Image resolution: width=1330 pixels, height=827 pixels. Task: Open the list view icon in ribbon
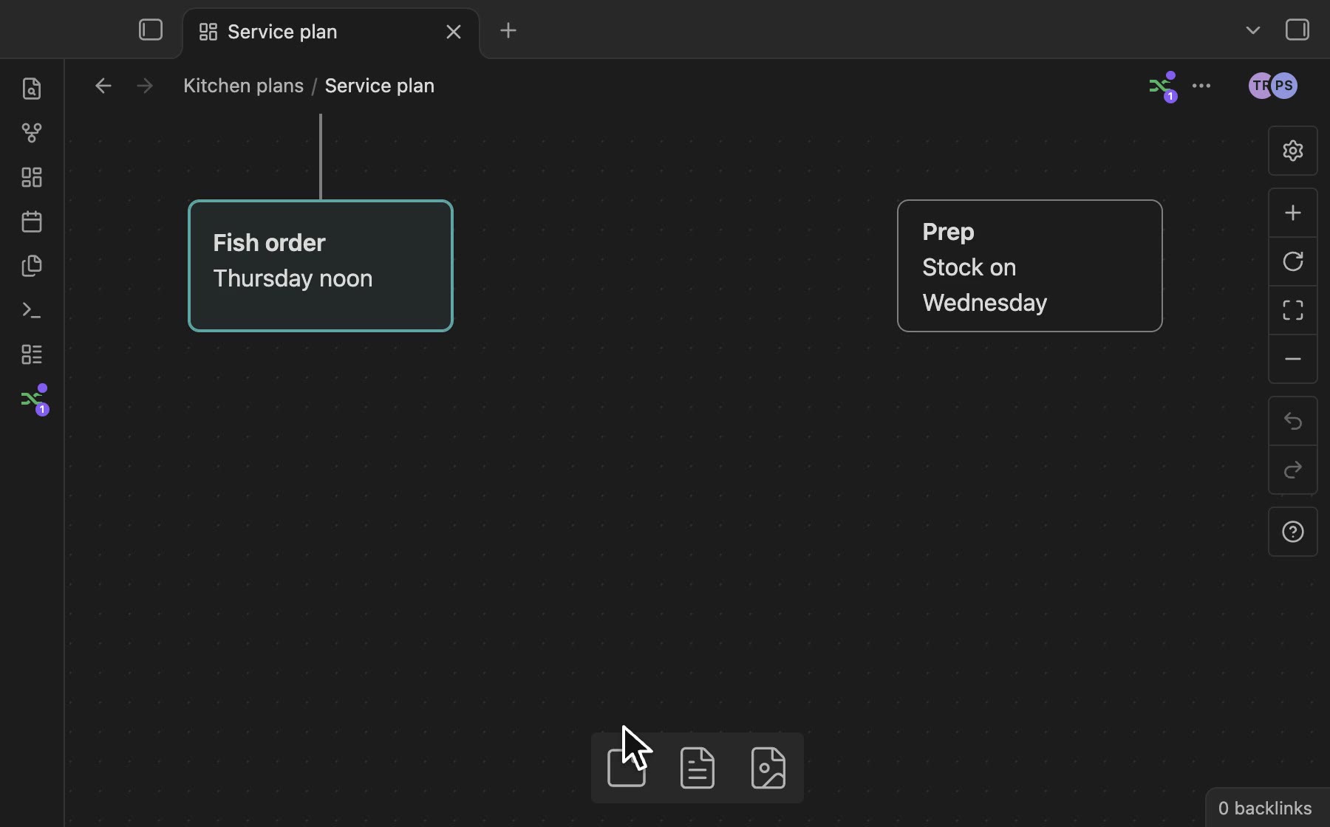(x=32, y=354)
